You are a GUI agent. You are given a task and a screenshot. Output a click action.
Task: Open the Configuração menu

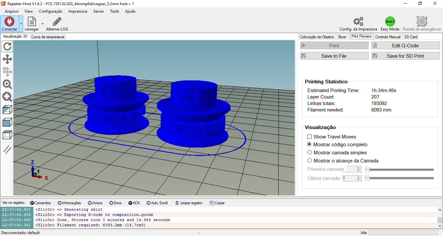pyautogui.click(x=50, y=11)
